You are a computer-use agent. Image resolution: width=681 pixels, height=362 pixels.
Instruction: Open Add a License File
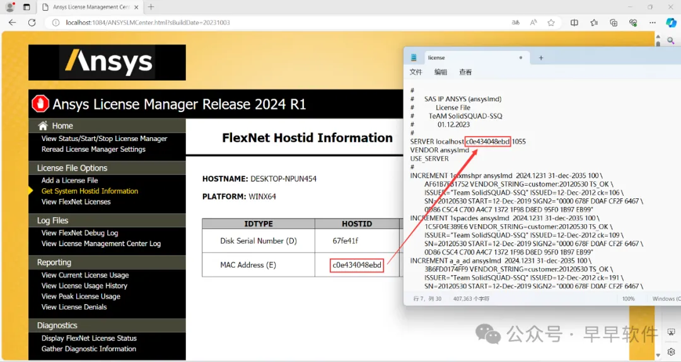69,180
